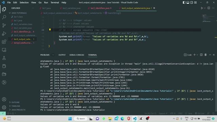The height and width of the screenshot is (122, 217).
Task: Click weather widget showing 23°C
Action: coord(7,118)
